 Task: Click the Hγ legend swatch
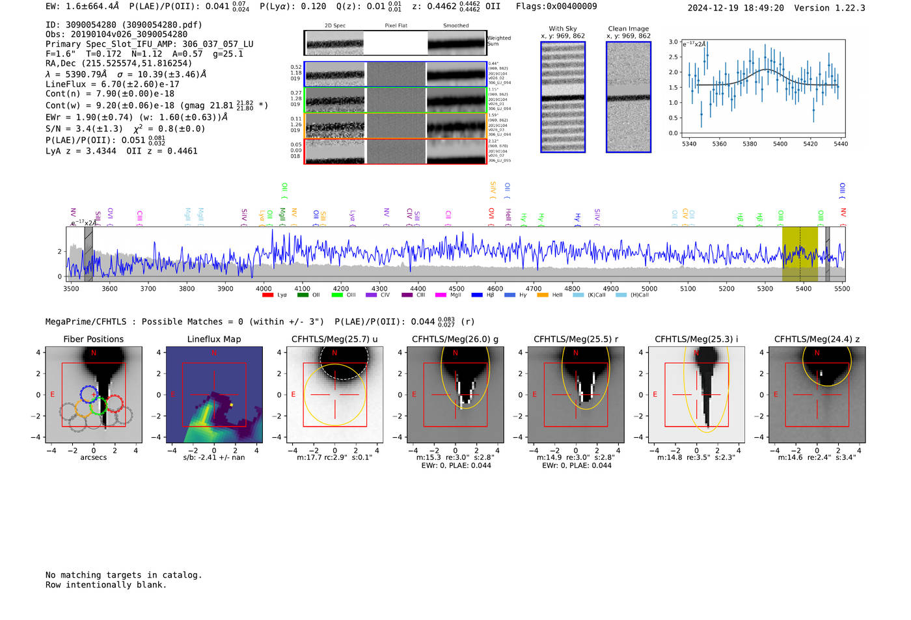tap(510, 295)
